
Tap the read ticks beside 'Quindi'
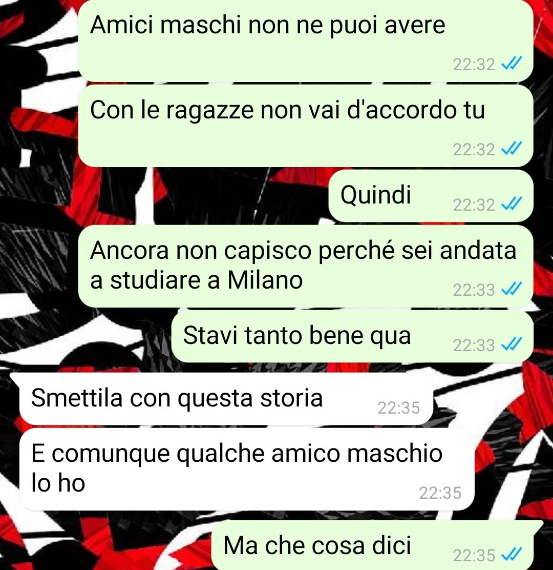(512, 205)
